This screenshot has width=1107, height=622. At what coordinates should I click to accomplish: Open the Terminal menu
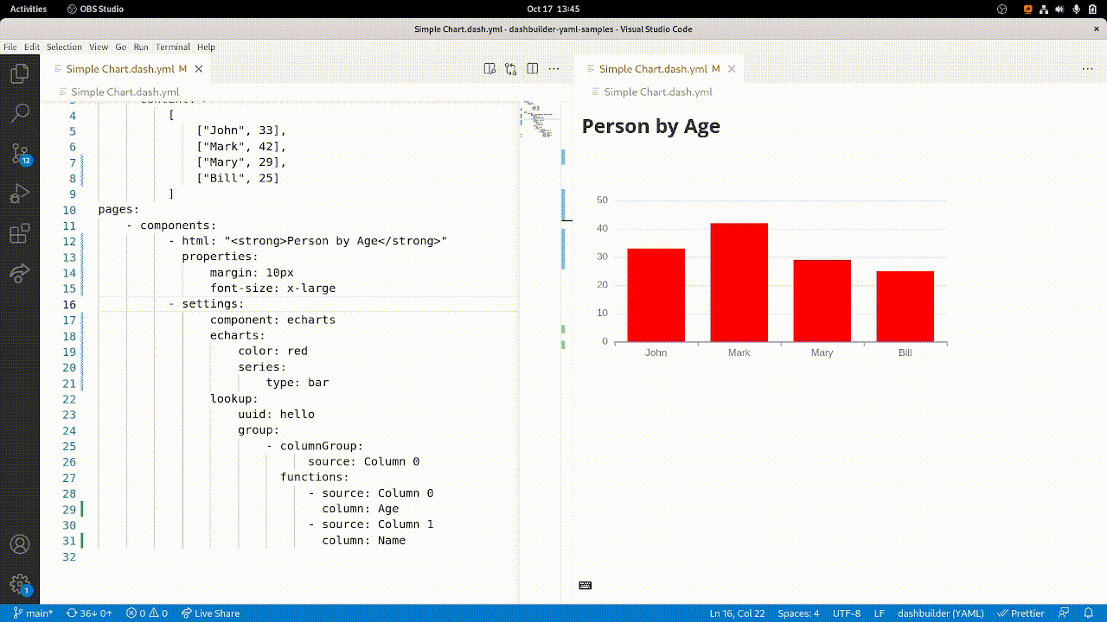tap(173, 47)
